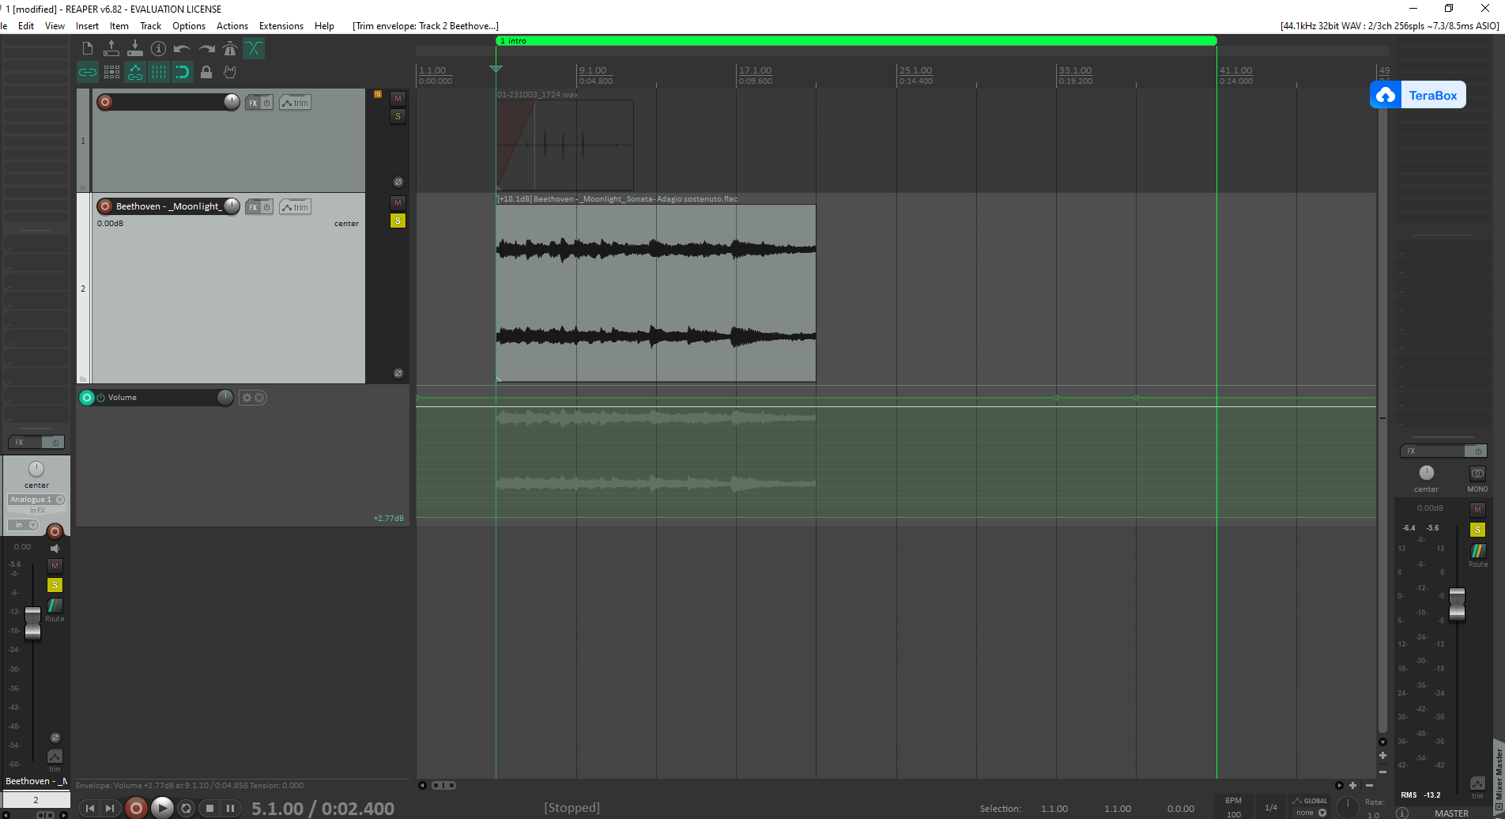1505x819 pixels.
Task: Create a new project with page icon
Action: pos(88,49)
